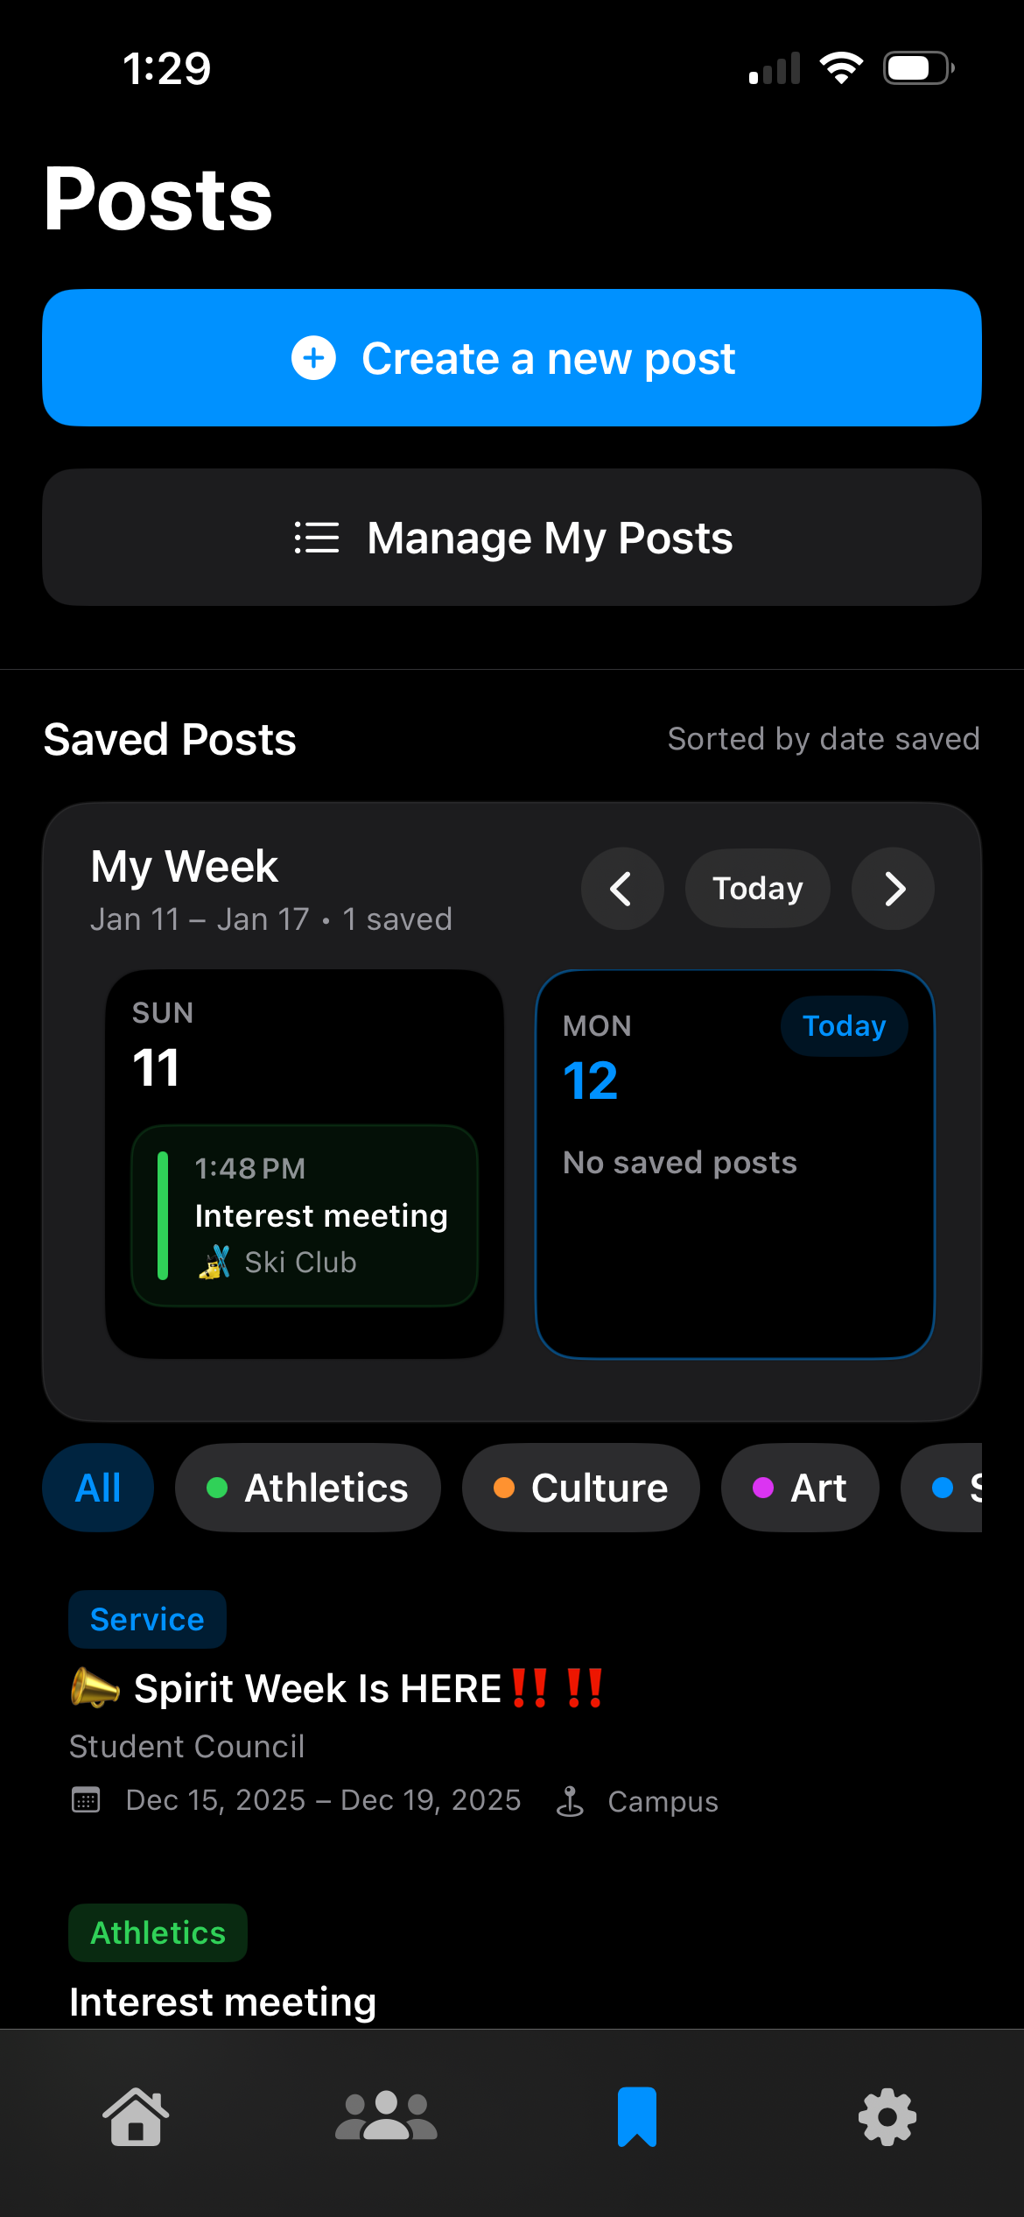This screenshot has width=1024, height=2217.
Task: Open the Groups people tab icon
Action: pyautogui.click(x=386, y=2117)
